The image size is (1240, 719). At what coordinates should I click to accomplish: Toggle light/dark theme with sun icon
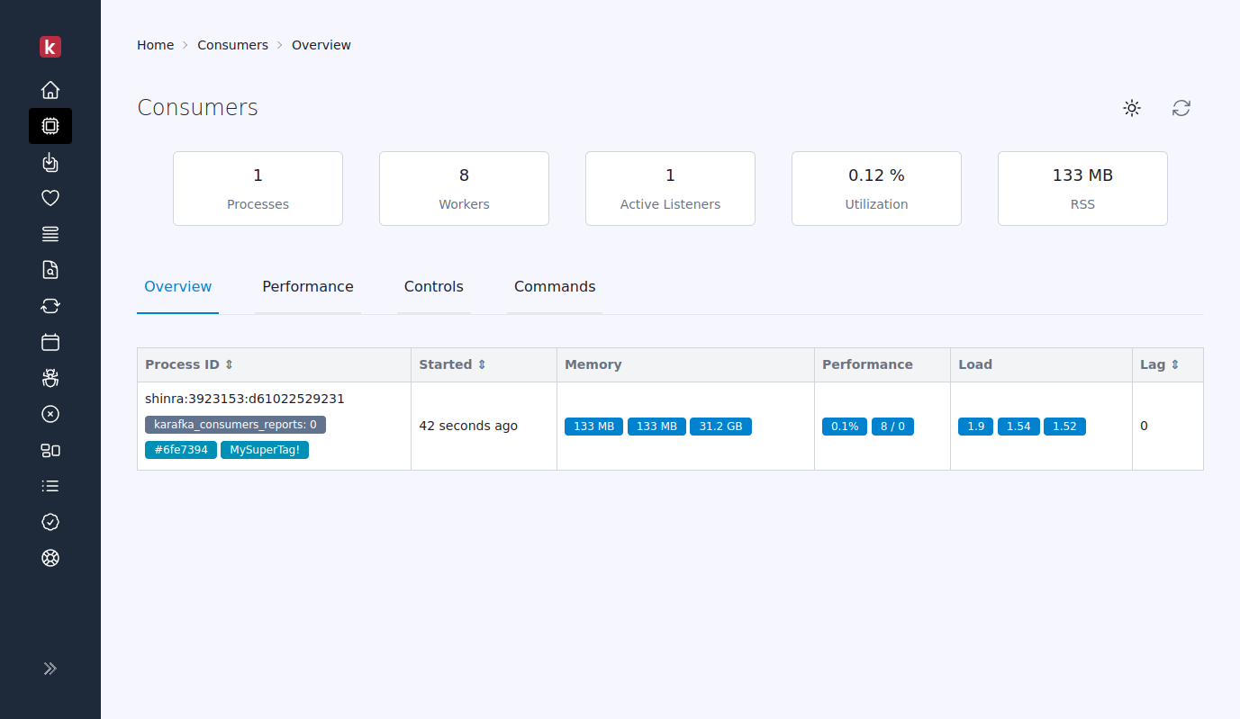tap(1132, 108)
